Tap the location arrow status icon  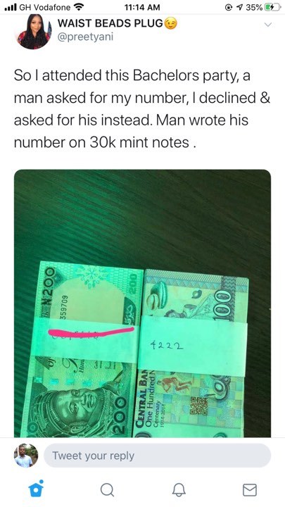pos(239,7)
